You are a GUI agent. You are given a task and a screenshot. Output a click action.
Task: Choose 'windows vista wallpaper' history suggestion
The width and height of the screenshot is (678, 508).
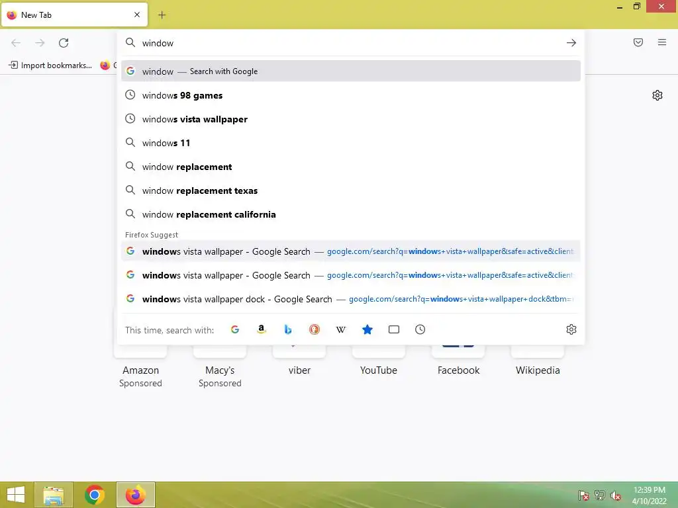tap(351, 119)
